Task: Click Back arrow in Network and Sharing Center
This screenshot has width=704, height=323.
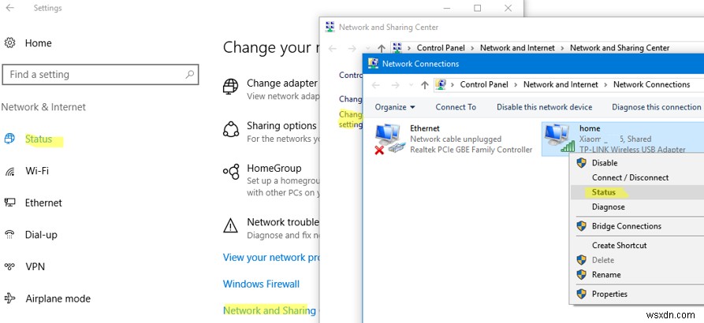Action: pyautogui.click(x=333, y=48)
